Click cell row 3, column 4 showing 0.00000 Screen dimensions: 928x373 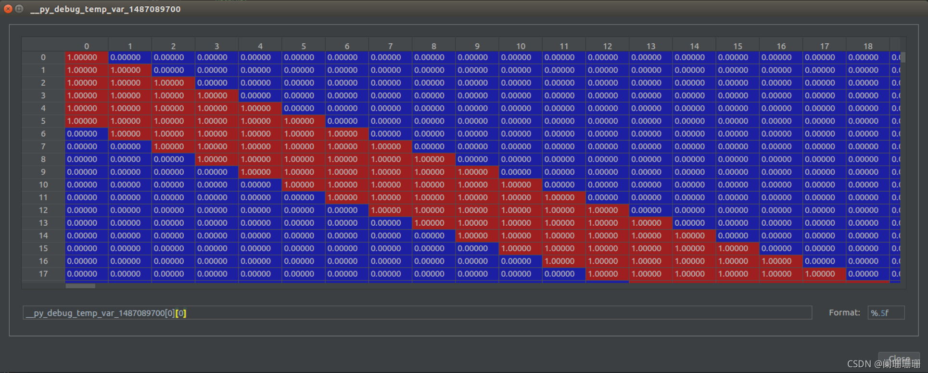260,96
